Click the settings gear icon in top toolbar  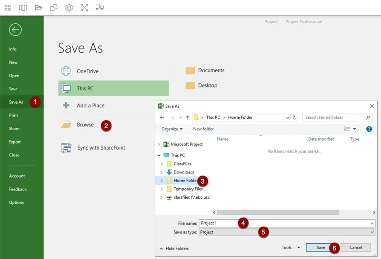pyautogui.click(x=69, y=8)
